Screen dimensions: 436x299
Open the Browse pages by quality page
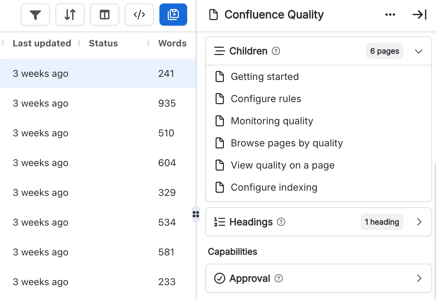click(x=287, y=143)
